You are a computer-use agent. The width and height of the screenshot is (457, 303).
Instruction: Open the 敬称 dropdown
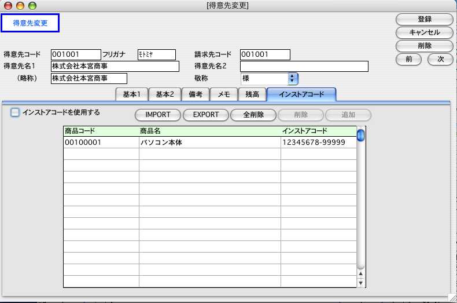tap(292, 78)
